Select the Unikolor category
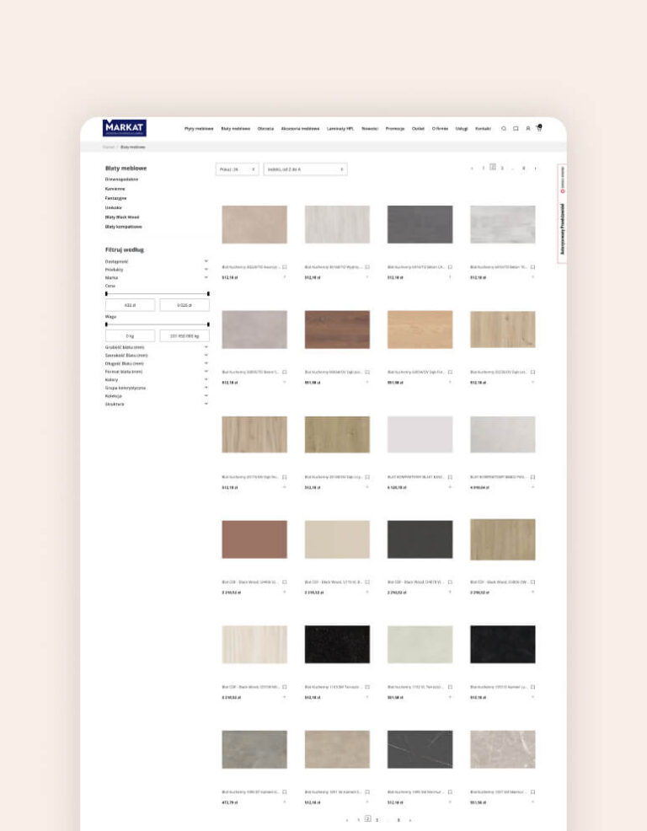The image size is (647, 831). 114,207
